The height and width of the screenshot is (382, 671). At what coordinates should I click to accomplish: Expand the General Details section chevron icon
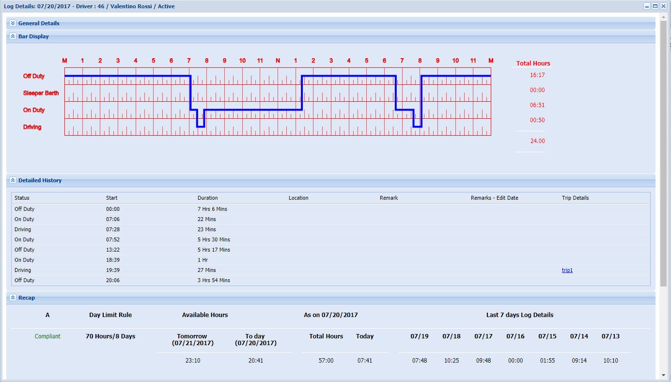(13, 23)
